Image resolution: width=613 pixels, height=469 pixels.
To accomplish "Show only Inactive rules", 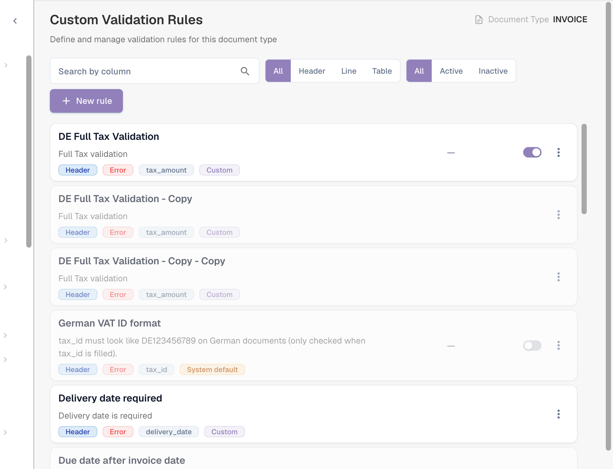I will pyautogui.click(x=493, y=71).
